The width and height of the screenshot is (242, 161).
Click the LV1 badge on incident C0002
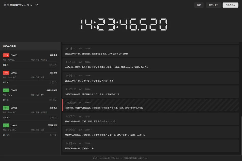click(6, 90)
